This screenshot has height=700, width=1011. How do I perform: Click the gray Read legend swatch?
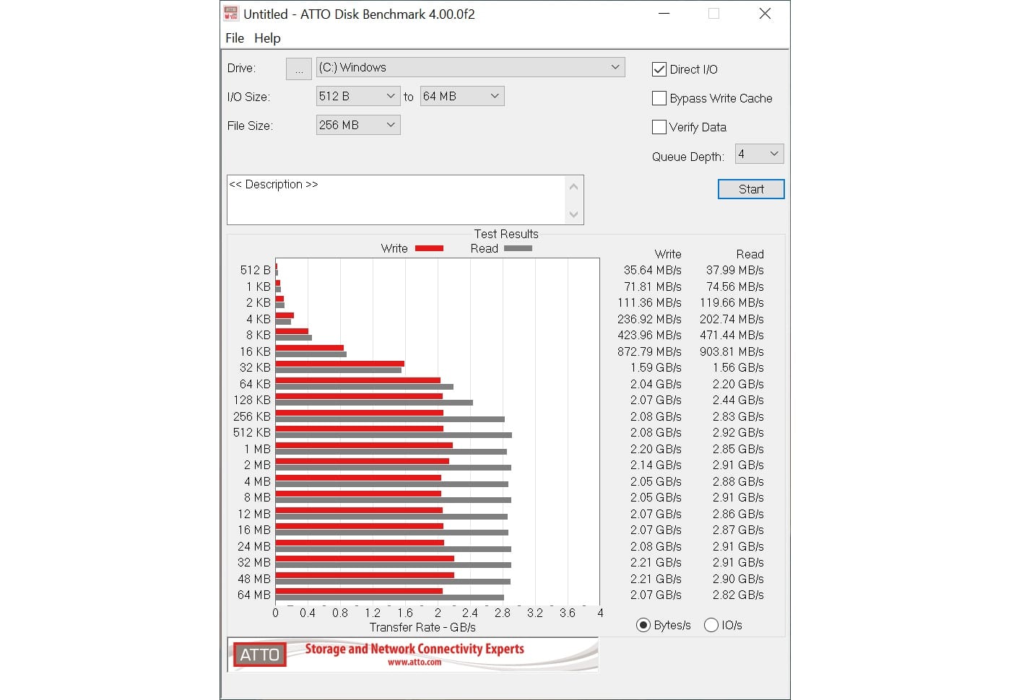[x=518, y=248]
